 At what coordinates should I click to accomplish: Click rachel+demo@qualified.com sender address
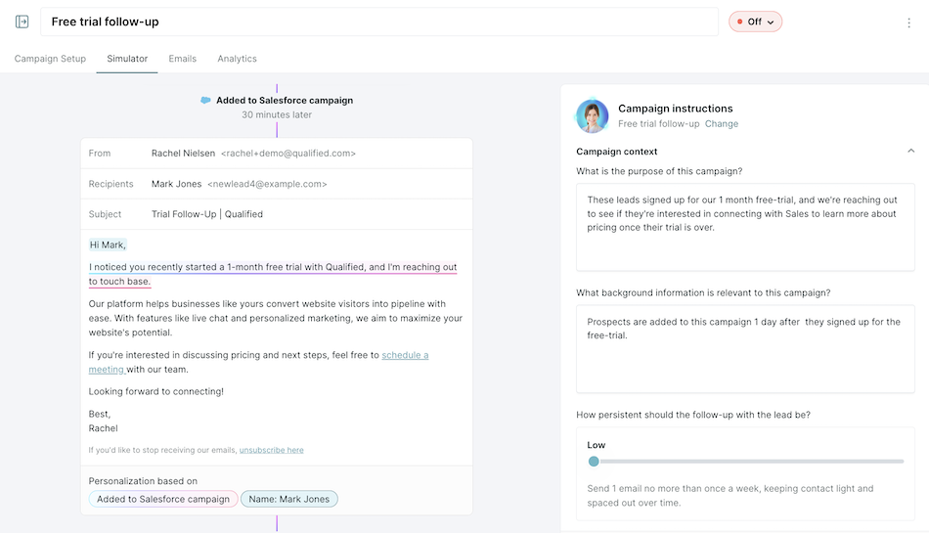[x=288, y=154]
